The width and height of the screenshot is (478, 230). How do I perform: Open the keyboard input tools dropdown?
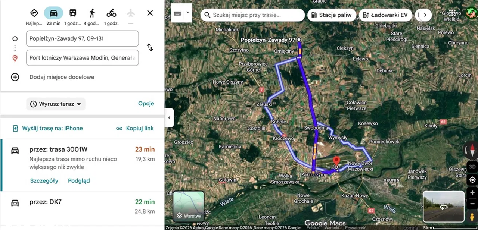(x=188, y=12)
